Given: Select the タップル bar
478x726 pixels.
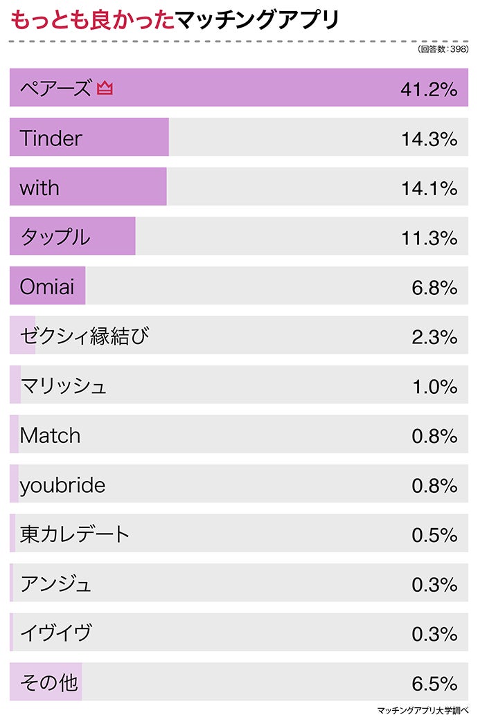Looking at the screenshot, I should tap(73, 237).
